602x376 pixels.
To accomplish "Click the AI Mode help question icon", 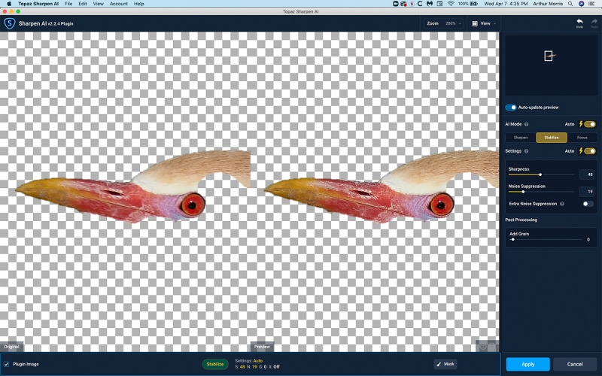I will [x=526, y=124].
